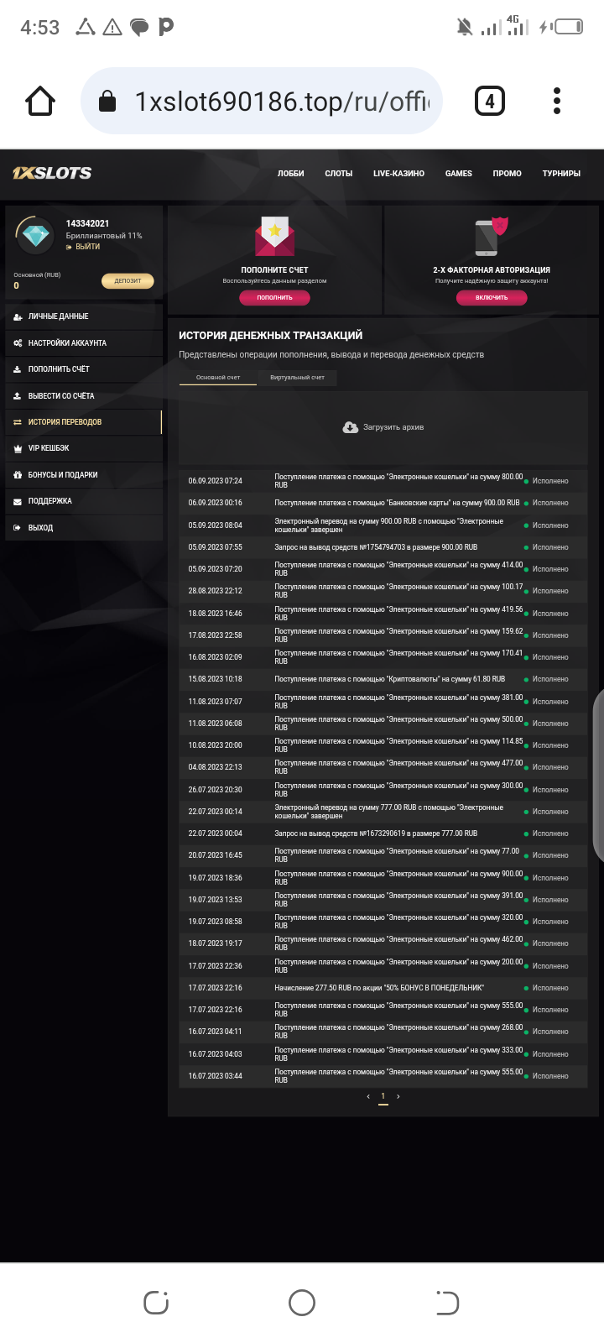The height and width of the screenshot is (1343, 604).
Task: Click the exit icon next to Выход
Action: tap(18, 527)
